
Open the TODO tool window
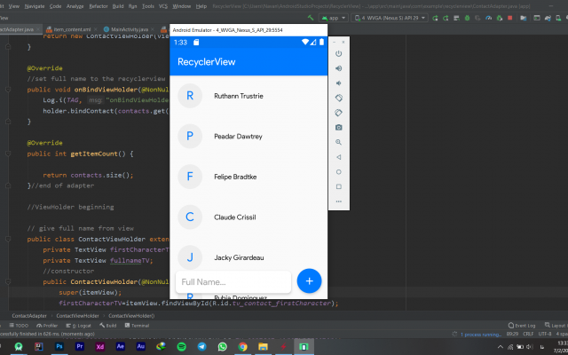click(x=19, y=326)
